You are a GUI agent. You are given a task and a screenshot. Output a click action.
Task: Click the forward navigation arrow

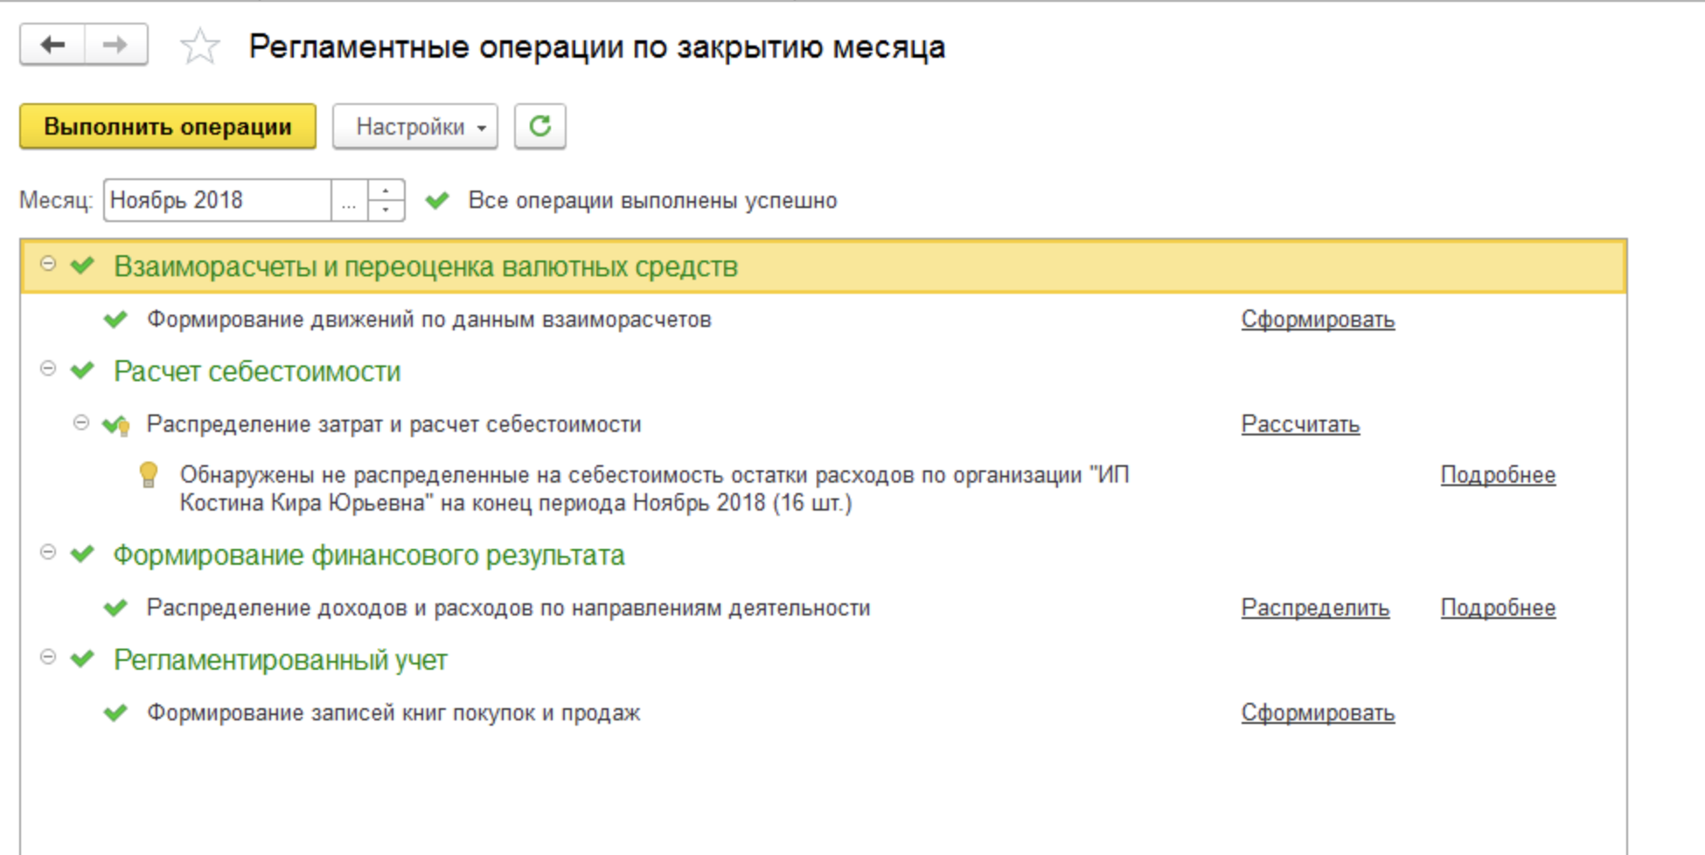pos(115,45)
